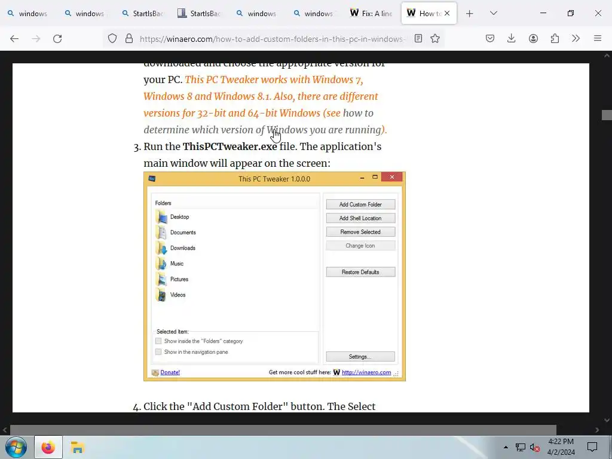Click the vertical scrollbar thumb
Image resolution: width=612 pixels, height=459 pixels.
[x=607, y=115]
